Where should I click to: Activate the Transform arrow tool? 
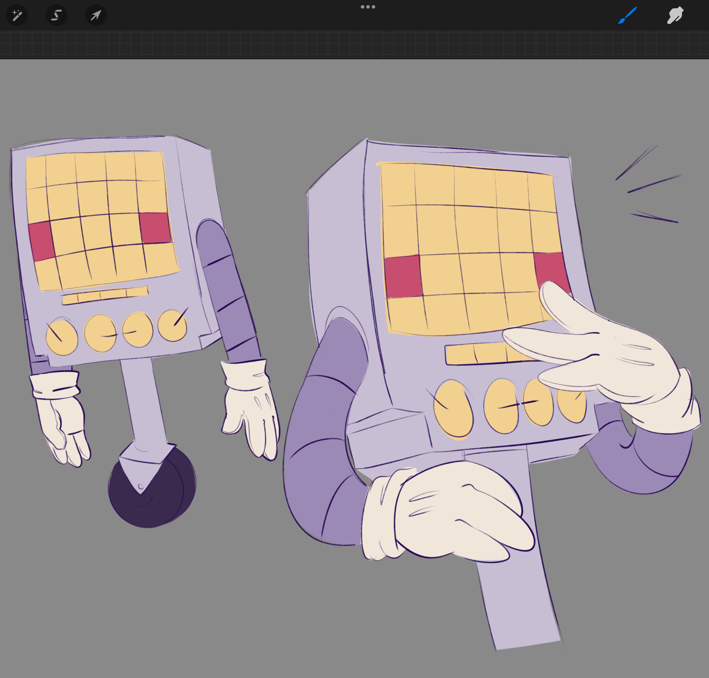tap(96, 15)
